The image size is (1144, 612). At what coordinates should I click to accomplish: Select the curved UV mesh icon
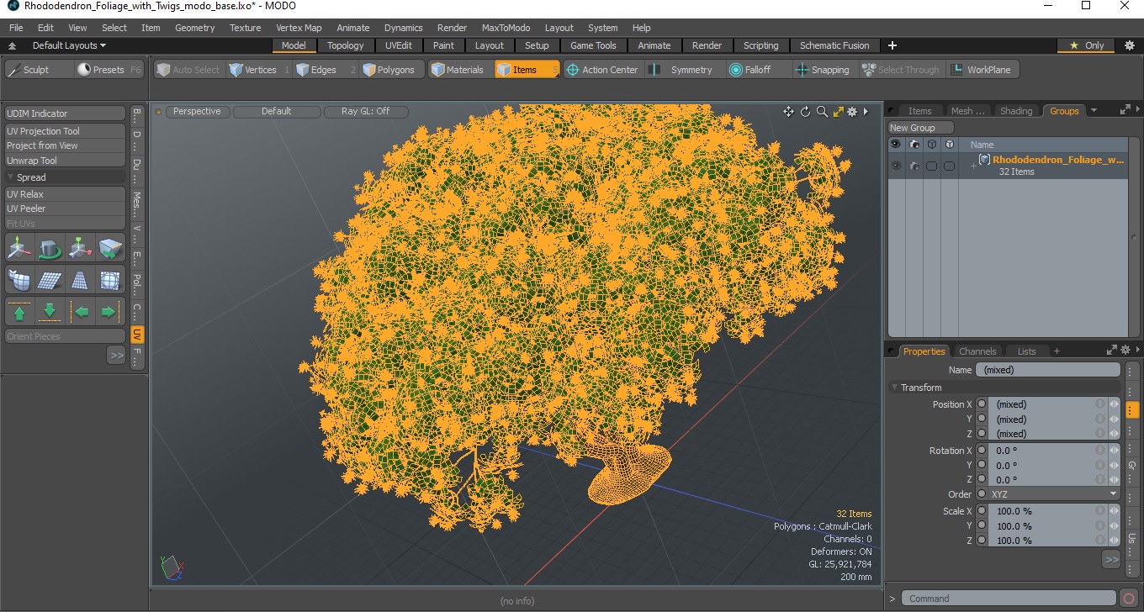(20, 280)
